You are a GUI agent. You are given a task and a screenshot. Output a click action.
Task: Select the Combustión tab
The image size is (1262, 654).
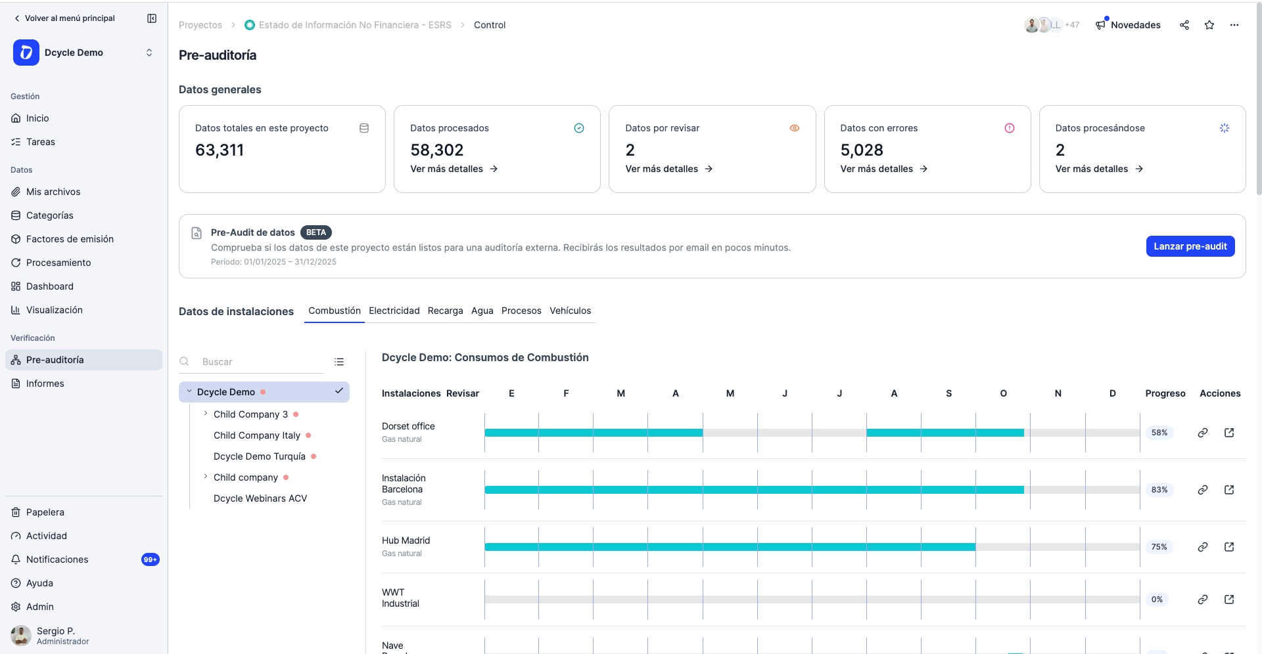(x=335, y=311)
